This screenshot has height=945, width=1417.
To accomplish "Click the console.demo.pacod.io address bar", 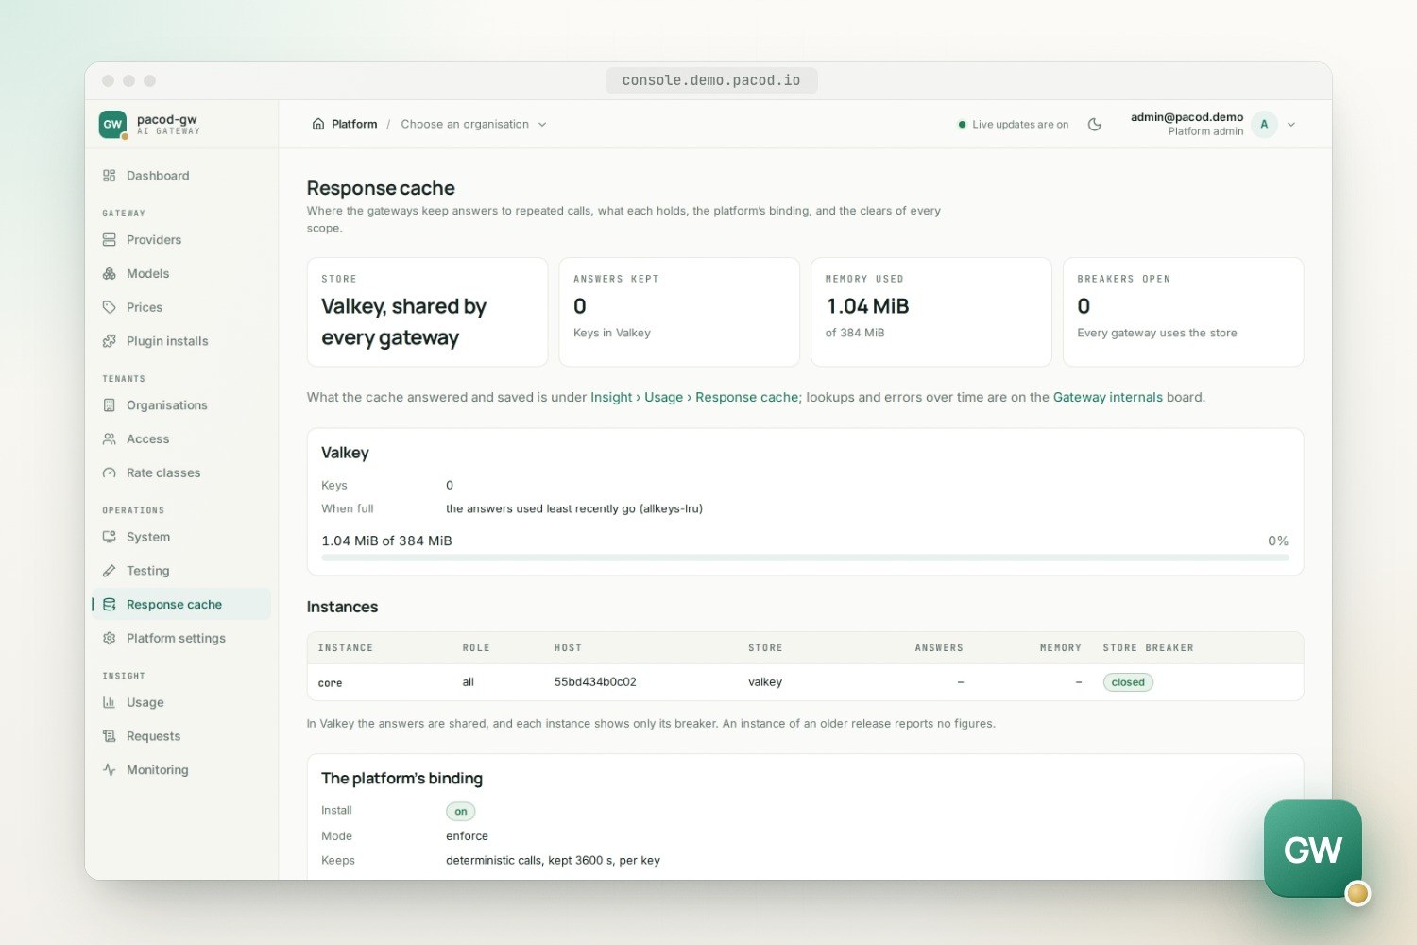I will click(x=711, y=81).
